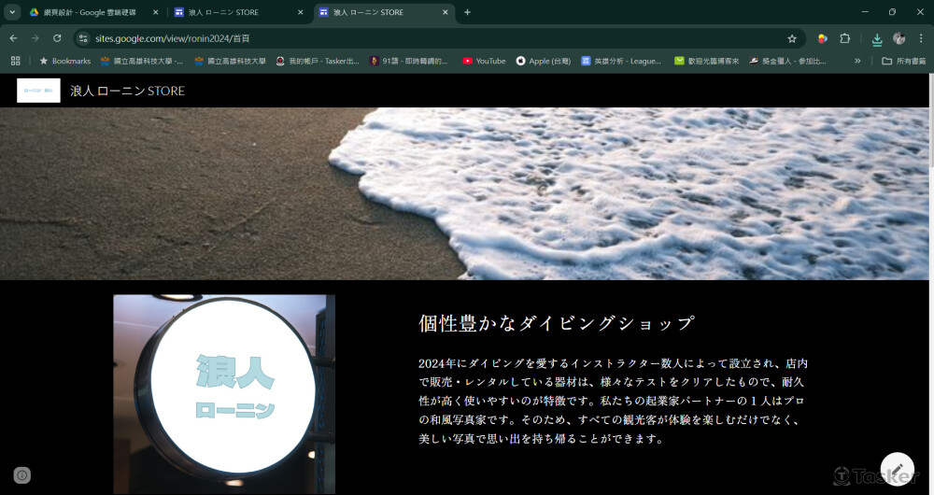The image size is (934, 495).
Task: Reload the current page
Action: pyautogui.click(x=57, y=38)
